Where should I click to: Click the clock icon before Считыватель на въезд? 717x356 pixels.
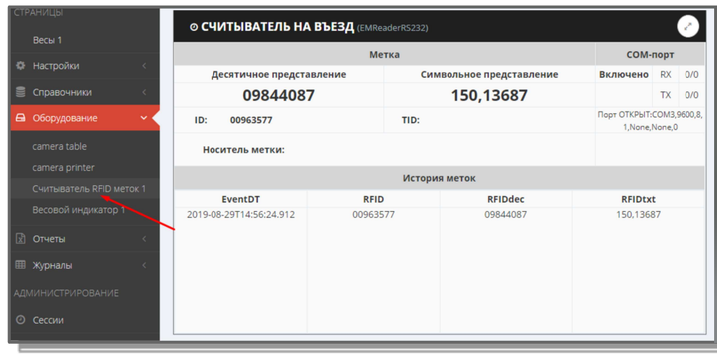tap(194, 27)
